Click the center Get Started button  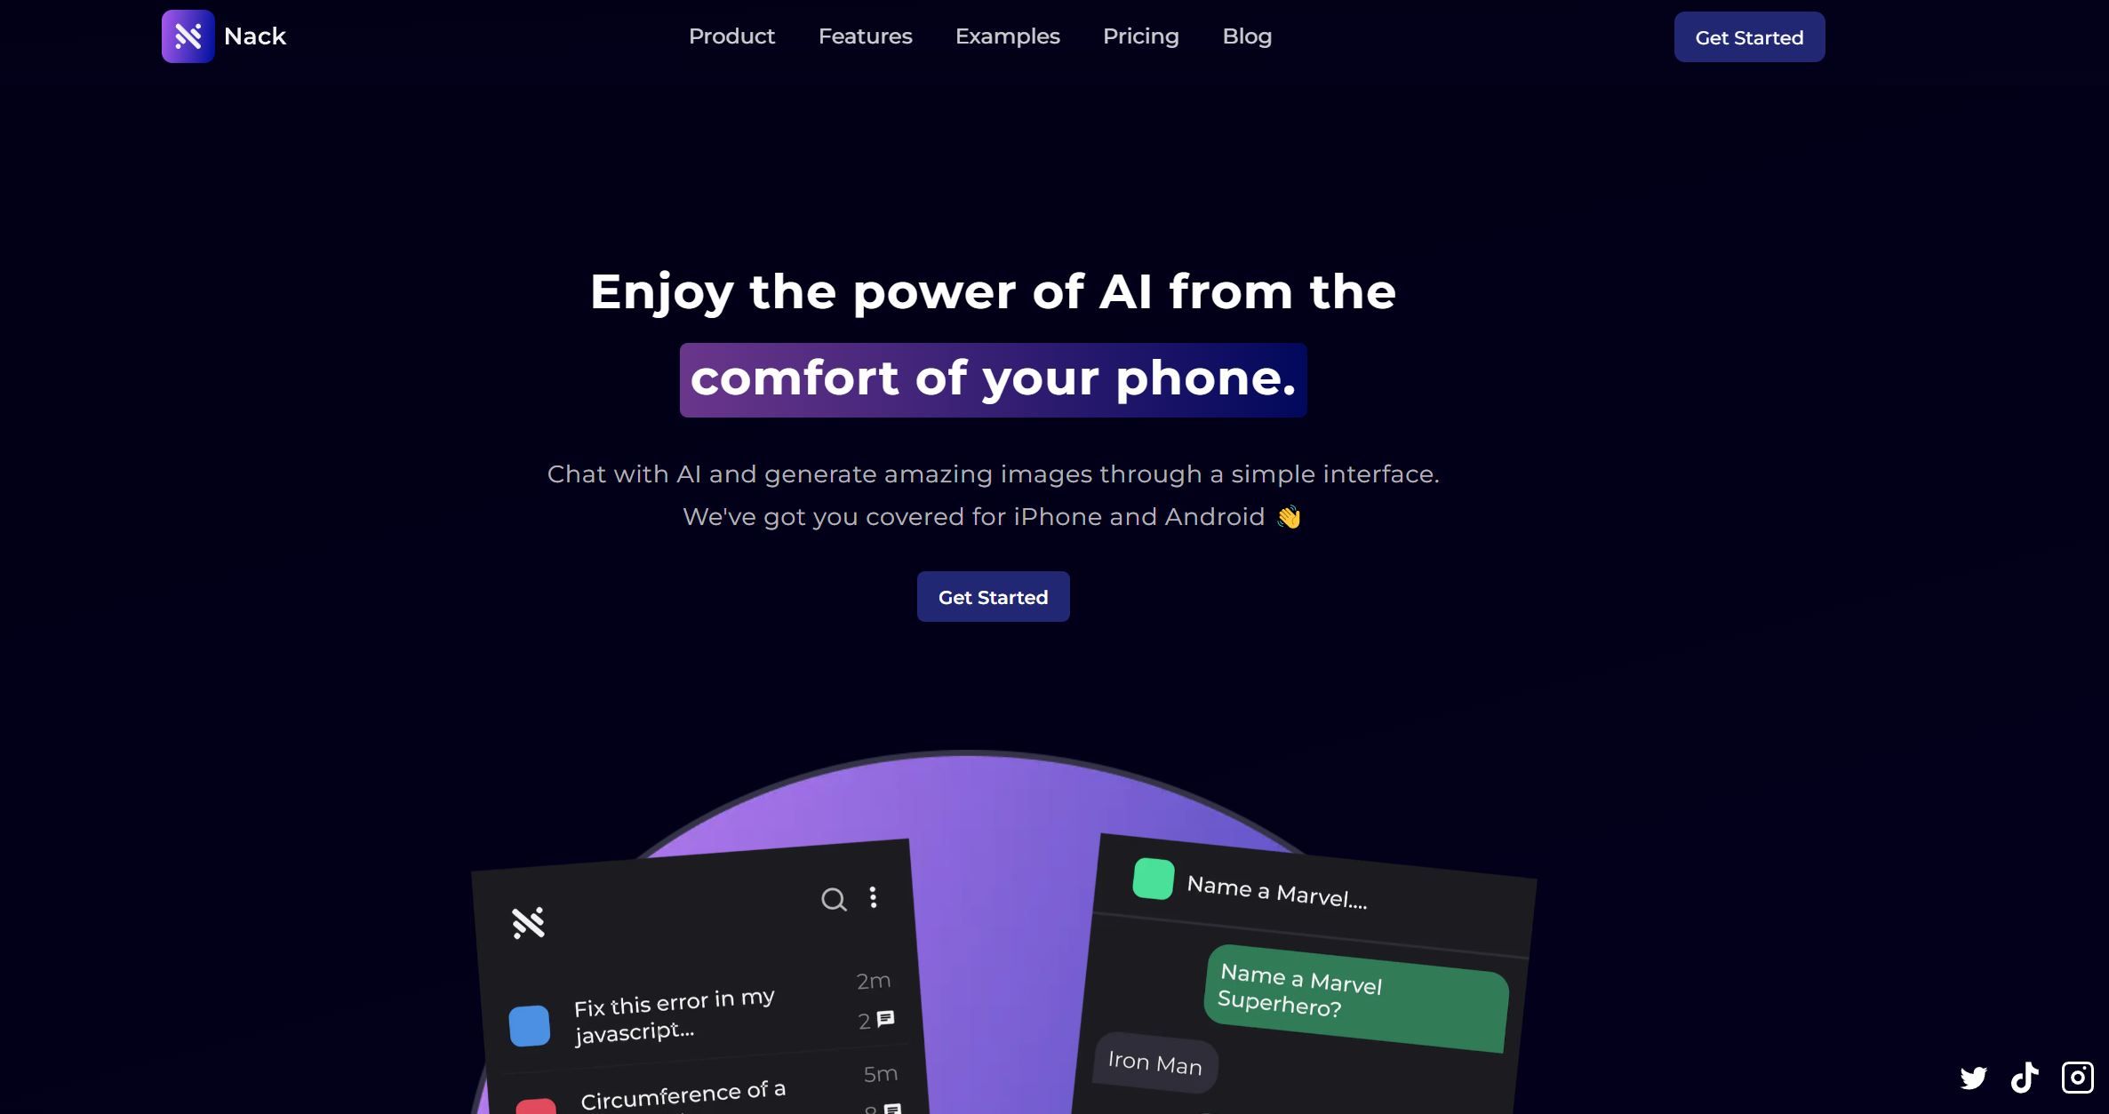993,595
